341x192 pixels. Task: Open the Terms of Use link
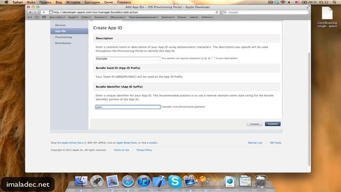pos(121,150)
